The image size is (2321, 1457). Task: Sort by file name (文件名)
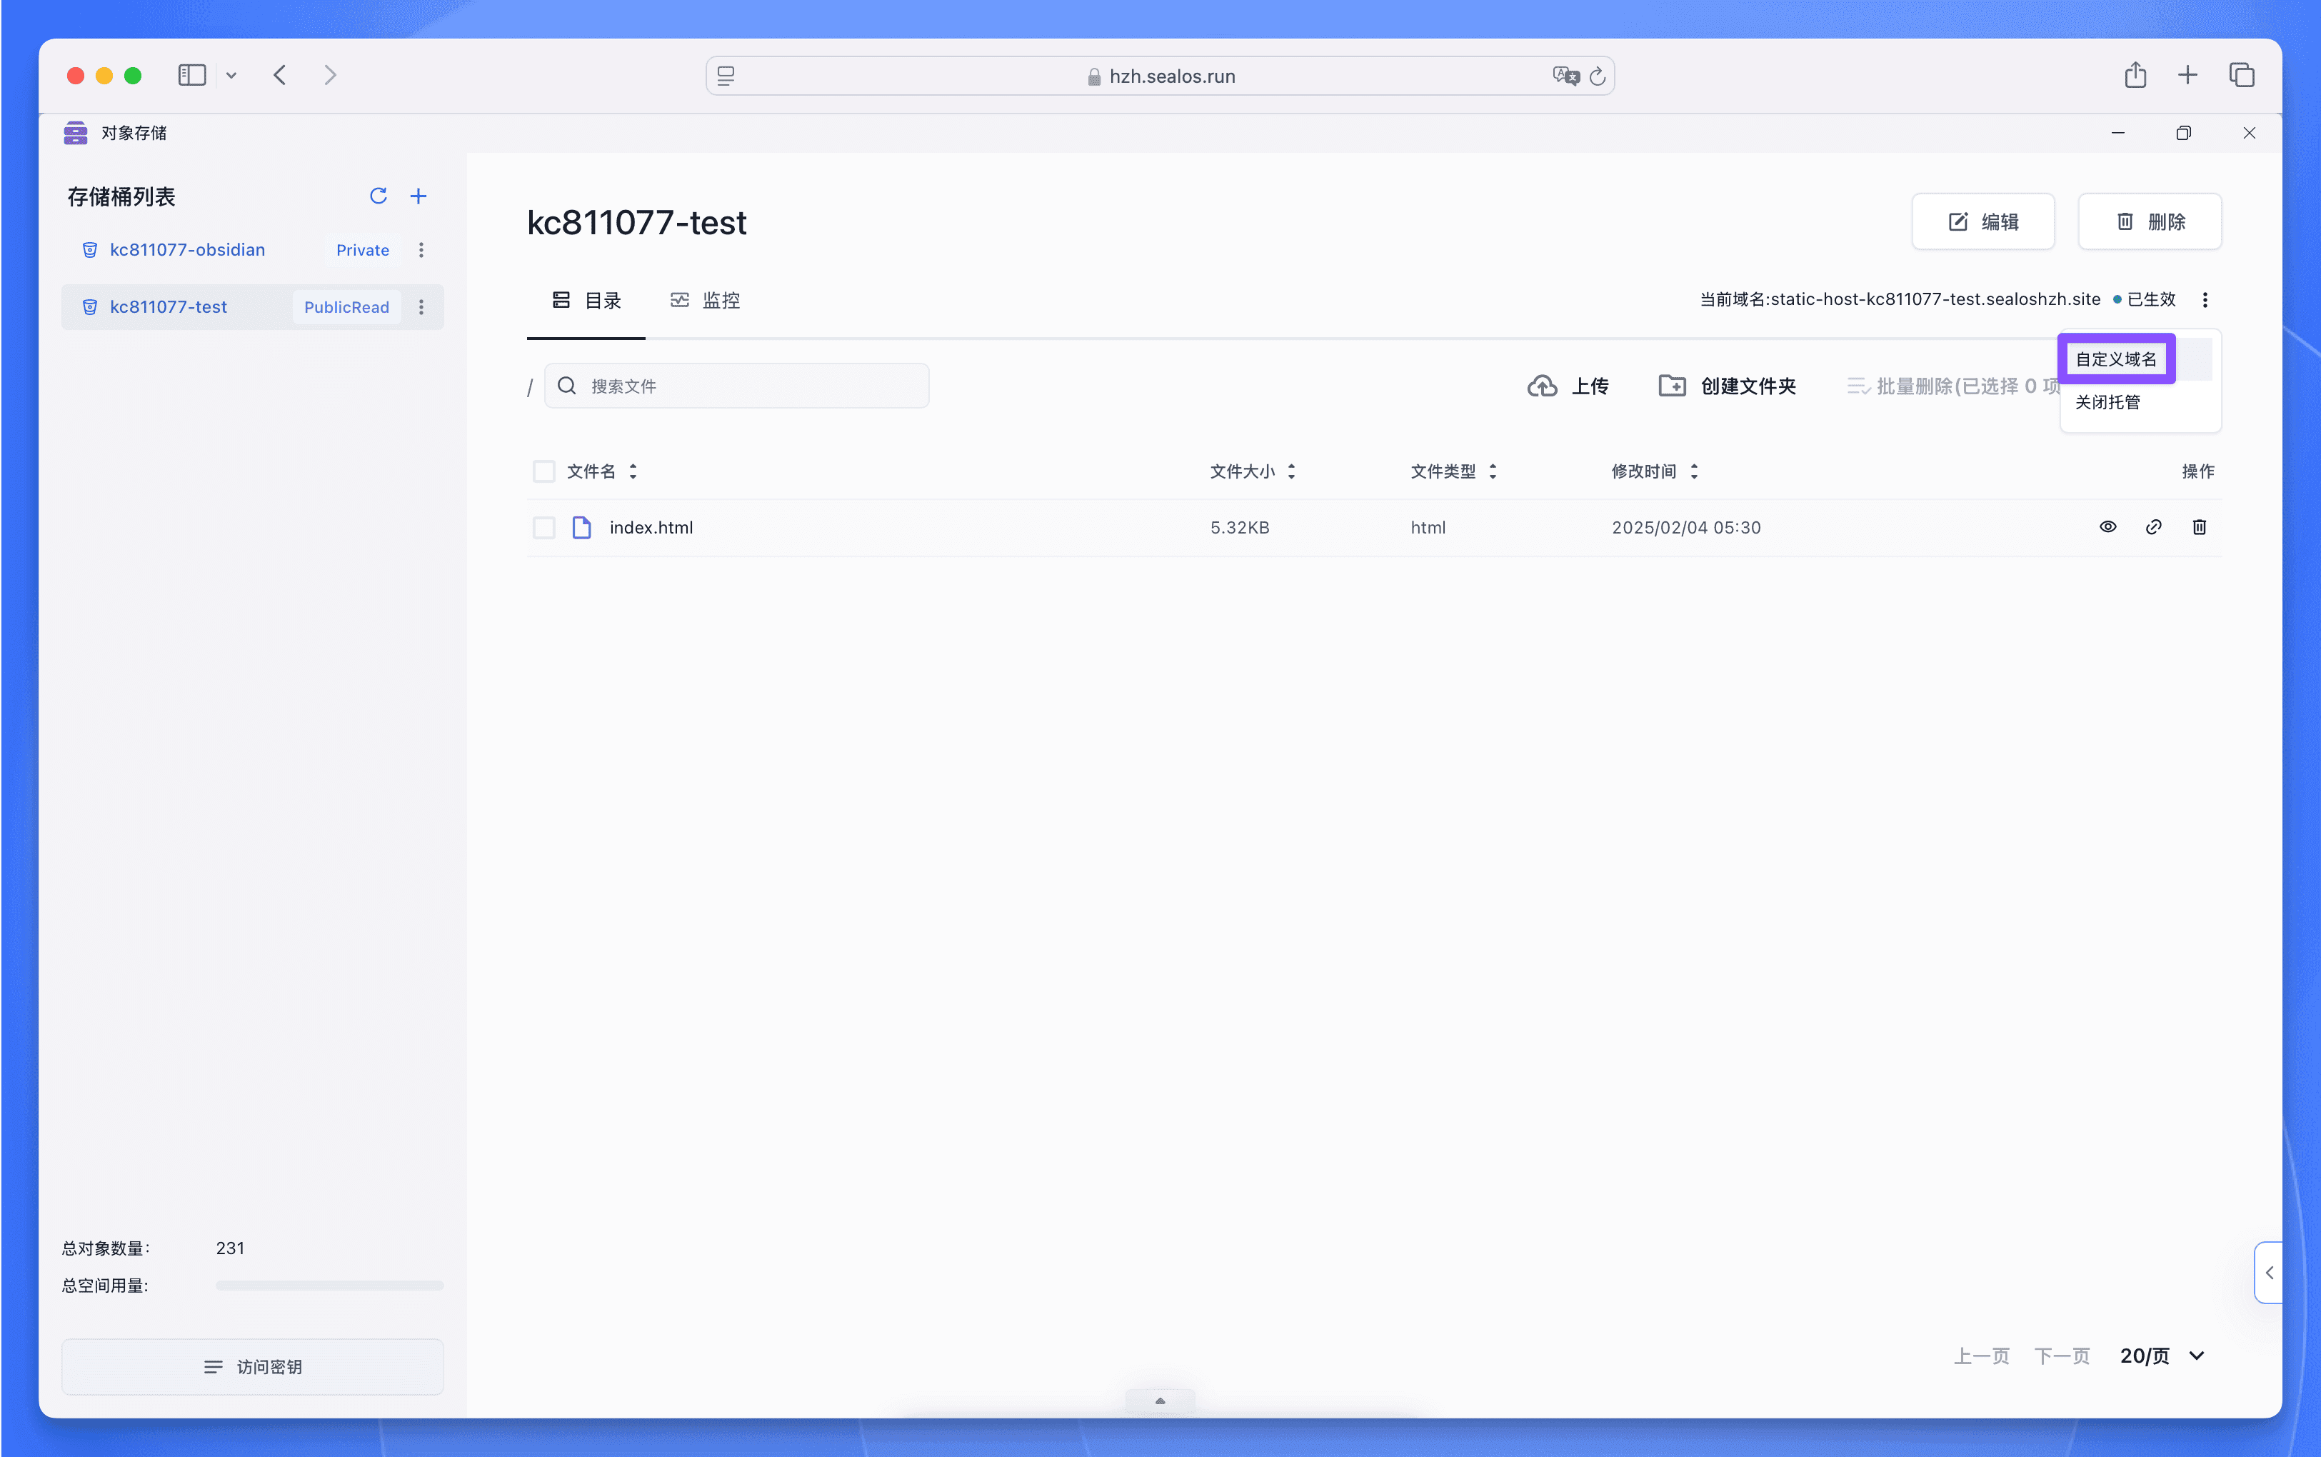[x=633, y=471]
